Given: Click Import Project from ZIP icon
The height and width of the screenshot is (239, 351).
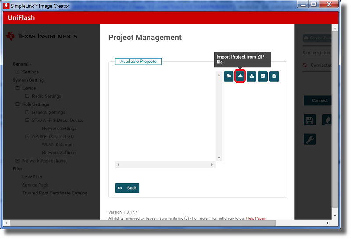Looking at the screenshot, I should point(240,76).
